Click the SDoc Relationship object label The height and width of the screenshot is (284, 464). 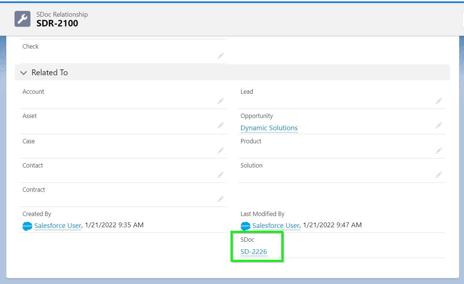click(x=62, y=14)
